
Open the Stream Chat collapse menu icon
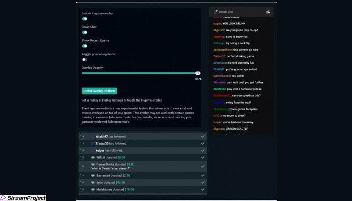point(216,12)
